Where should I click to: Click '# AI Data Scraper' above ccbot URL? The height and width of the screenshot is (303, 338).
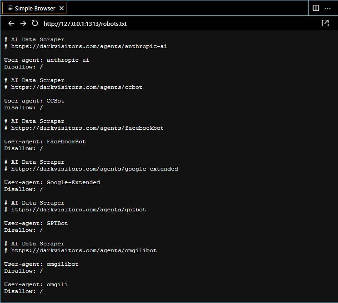pos(34,80)
